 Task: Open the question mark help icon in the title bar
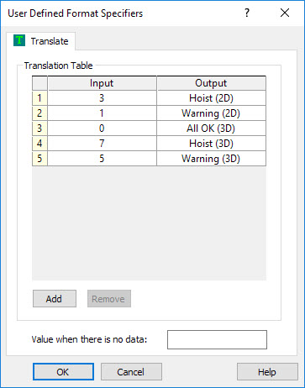247,13
